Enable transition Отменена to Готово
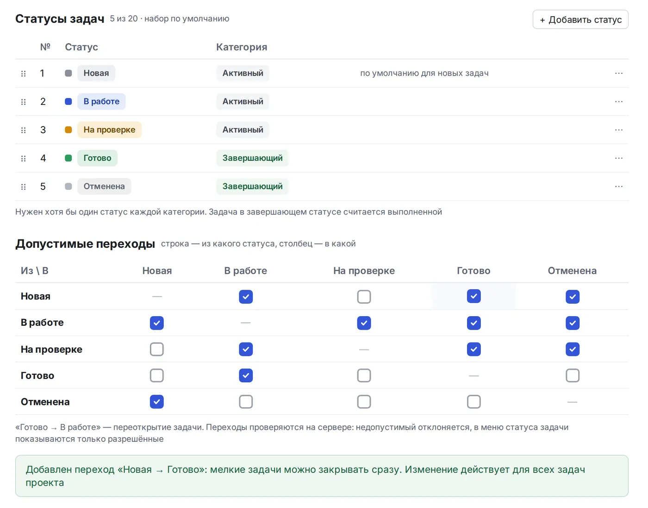Viewport: 648px width, 508px height. [474, 402]
